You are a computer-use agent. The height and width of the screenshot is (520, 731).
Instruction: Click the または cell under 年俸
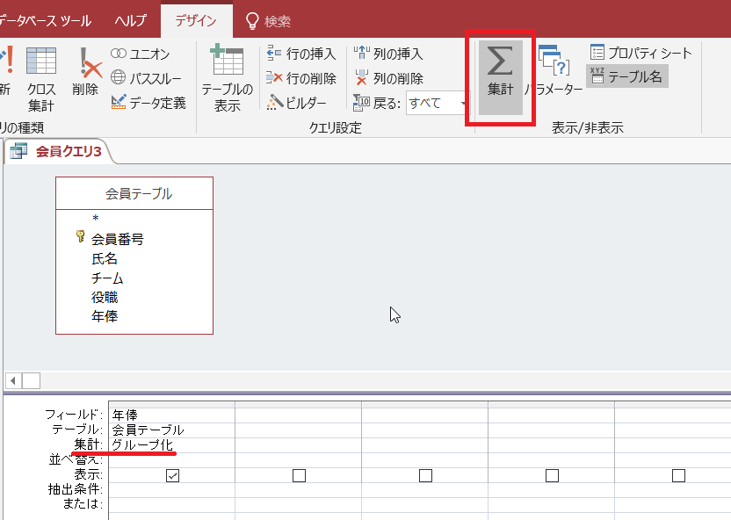point(171,504)
